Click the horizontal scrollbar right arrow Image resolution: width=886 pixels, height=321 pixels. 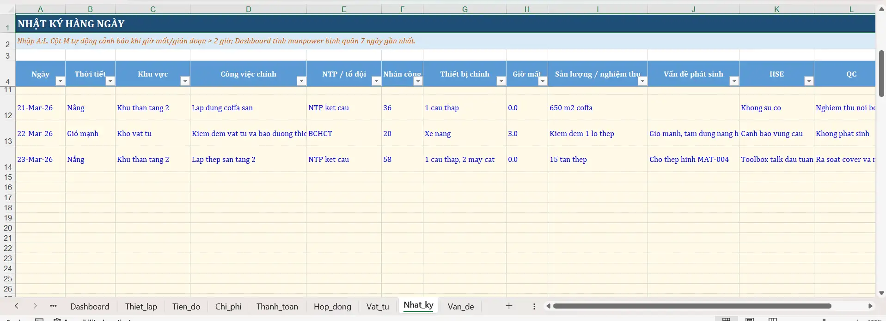pyautogui.click(x=870, y=306)
